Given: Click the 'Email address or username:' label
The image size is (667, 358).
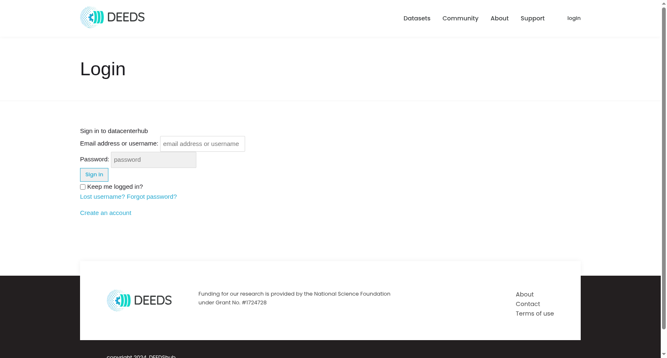Looking at the screenshot, I should [x=119, y=143].
